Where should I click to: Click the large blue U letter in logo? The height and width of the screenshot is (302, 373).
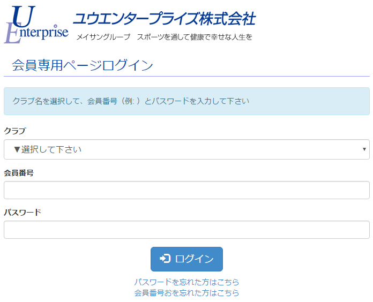click(24, 16)
